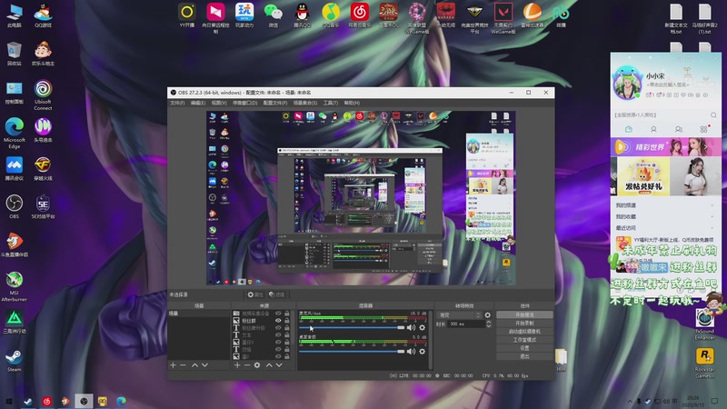Open Steam desktop shortcut
This screenshot has width=727, height=409.
pos(14,361)
